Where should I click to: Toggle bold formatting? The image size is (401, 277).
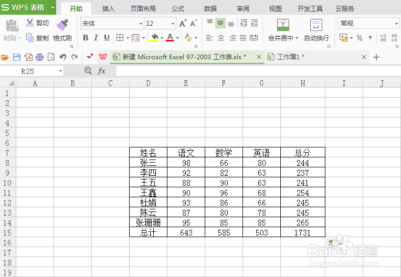tap(86, 38)
